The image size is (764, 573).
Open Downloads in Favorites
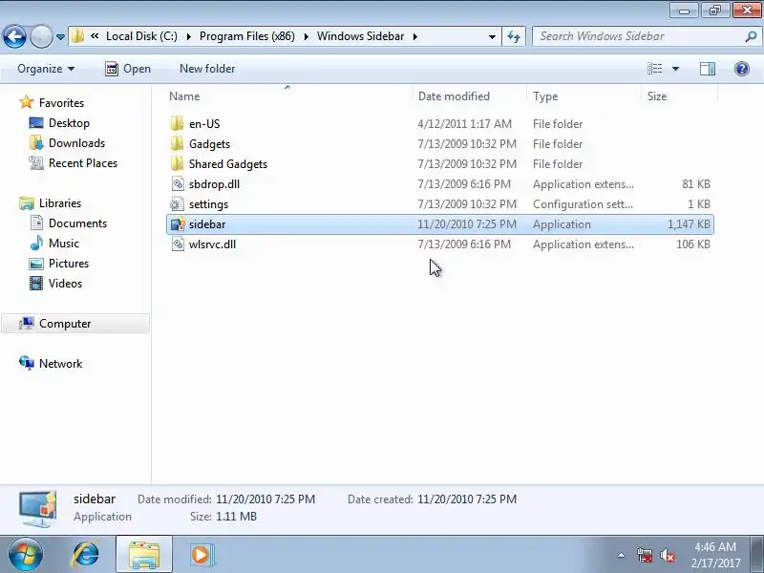point(76,142)
